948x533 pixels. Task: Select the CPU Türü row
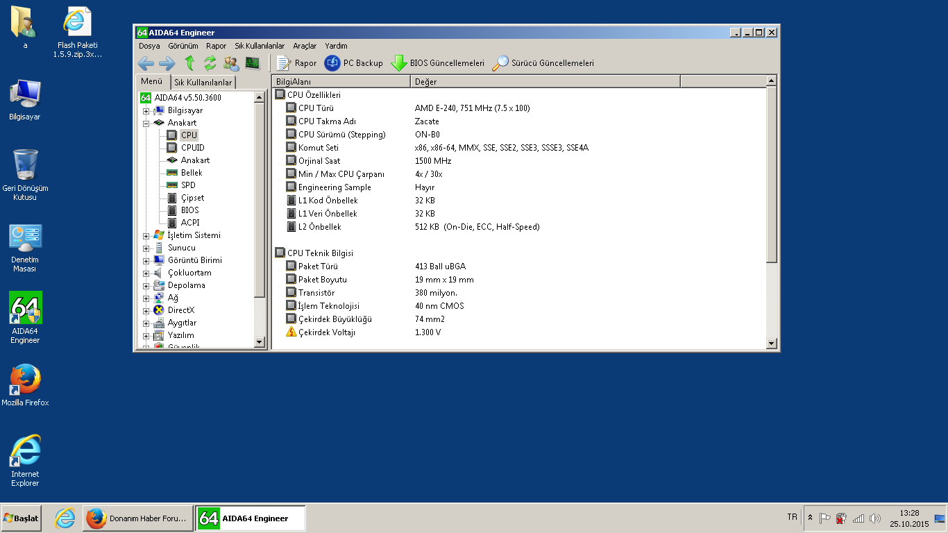(519, 108)
